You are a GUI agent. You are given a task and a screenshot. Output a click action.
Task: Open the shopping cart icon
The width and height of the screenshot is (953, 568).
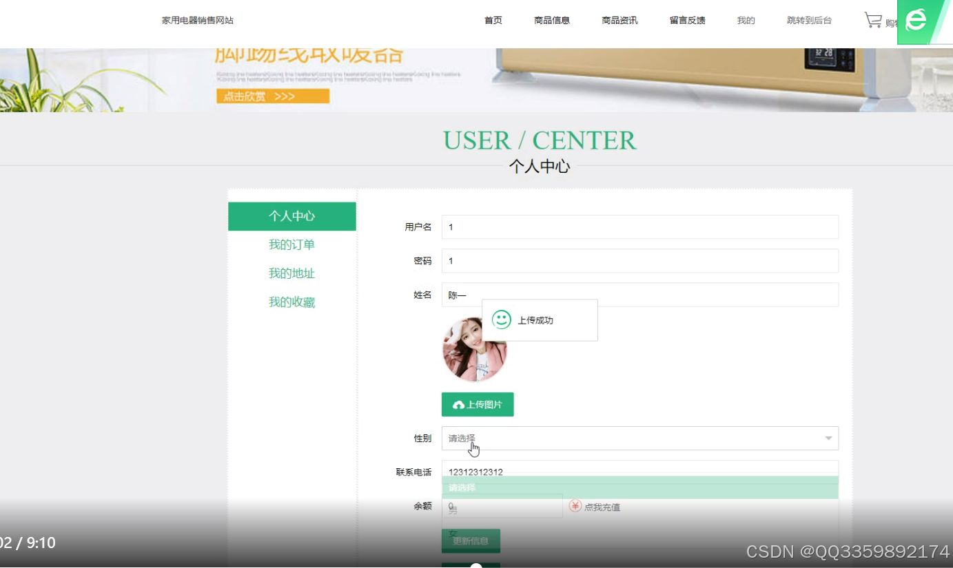(873, 20)
